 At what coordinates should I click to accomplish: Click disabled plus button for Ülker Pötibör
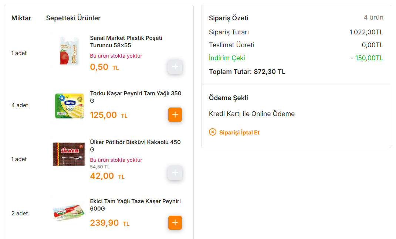[175, 173]
